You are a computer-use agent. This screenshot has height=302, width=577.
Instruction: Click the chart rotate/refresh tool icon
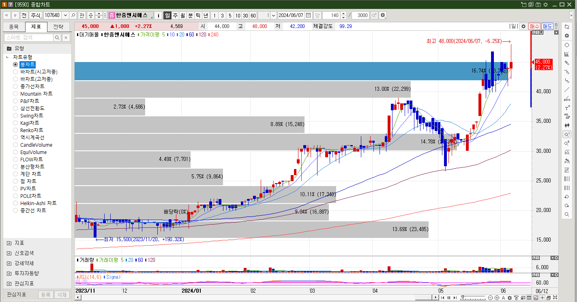[x=567, y=26]
